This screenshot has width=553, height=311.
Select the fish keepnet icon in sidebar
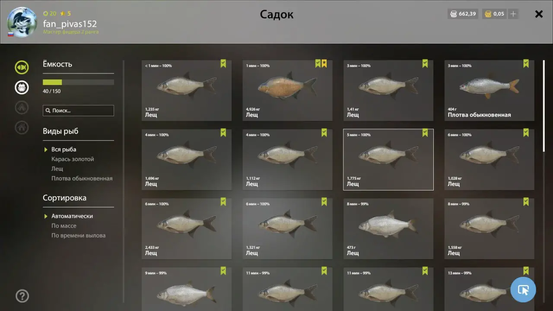(x=22, y=67)
